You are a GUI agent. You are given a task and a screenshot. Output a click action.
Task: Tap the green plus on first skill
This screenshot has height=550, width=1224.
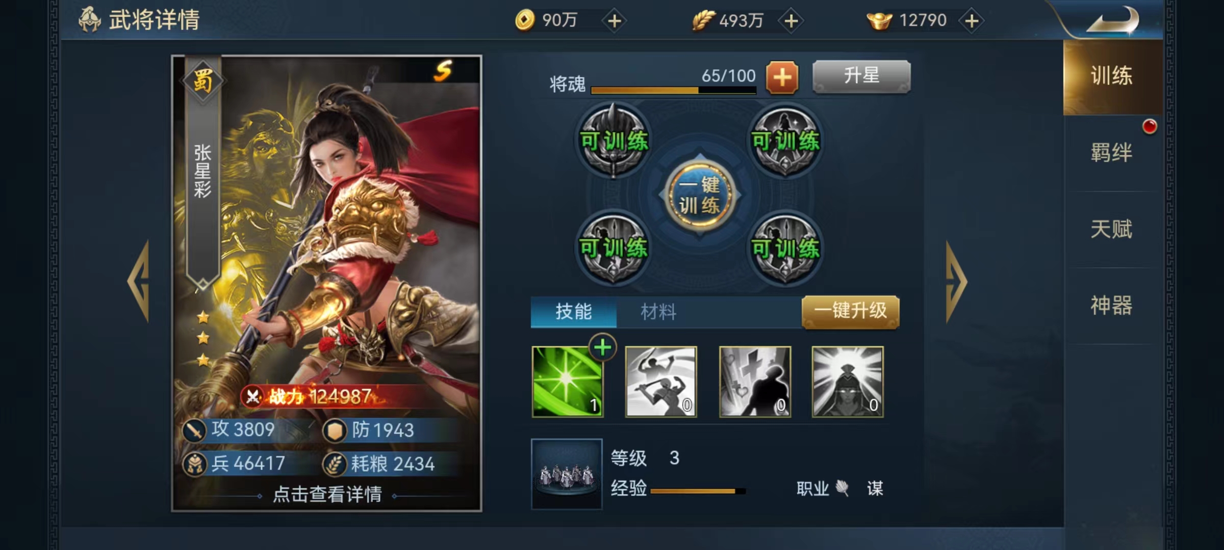[603, 348]
